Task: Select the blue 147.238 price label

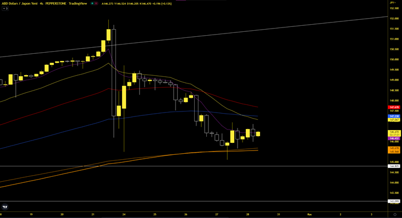Action: point(394,116)
